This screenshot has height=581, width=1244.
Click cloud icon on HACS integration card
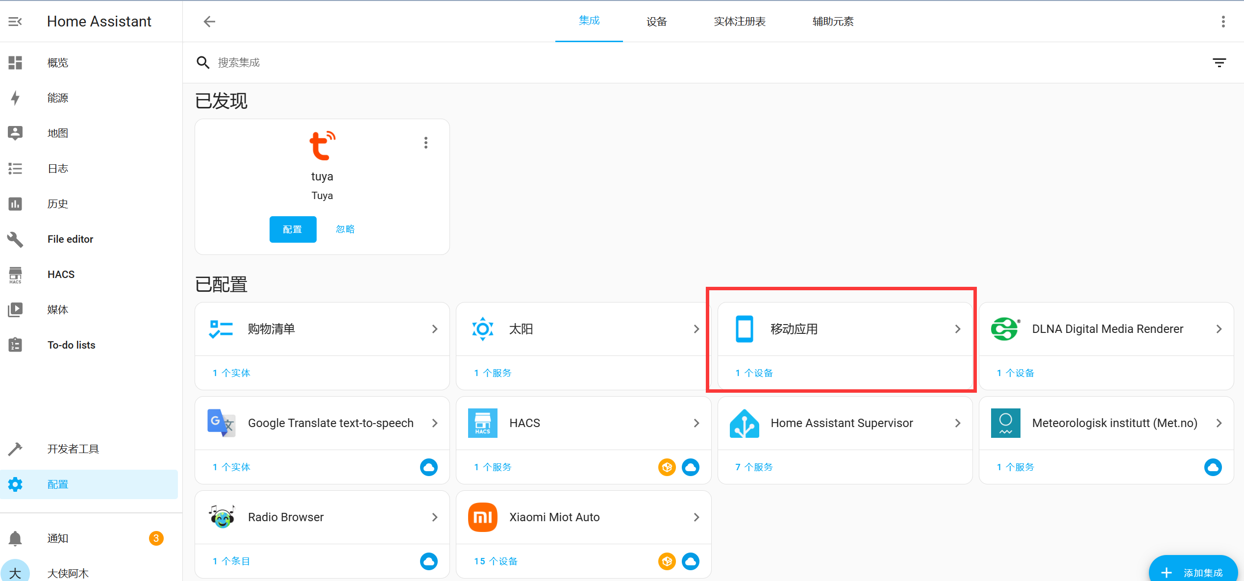(691, 467)
